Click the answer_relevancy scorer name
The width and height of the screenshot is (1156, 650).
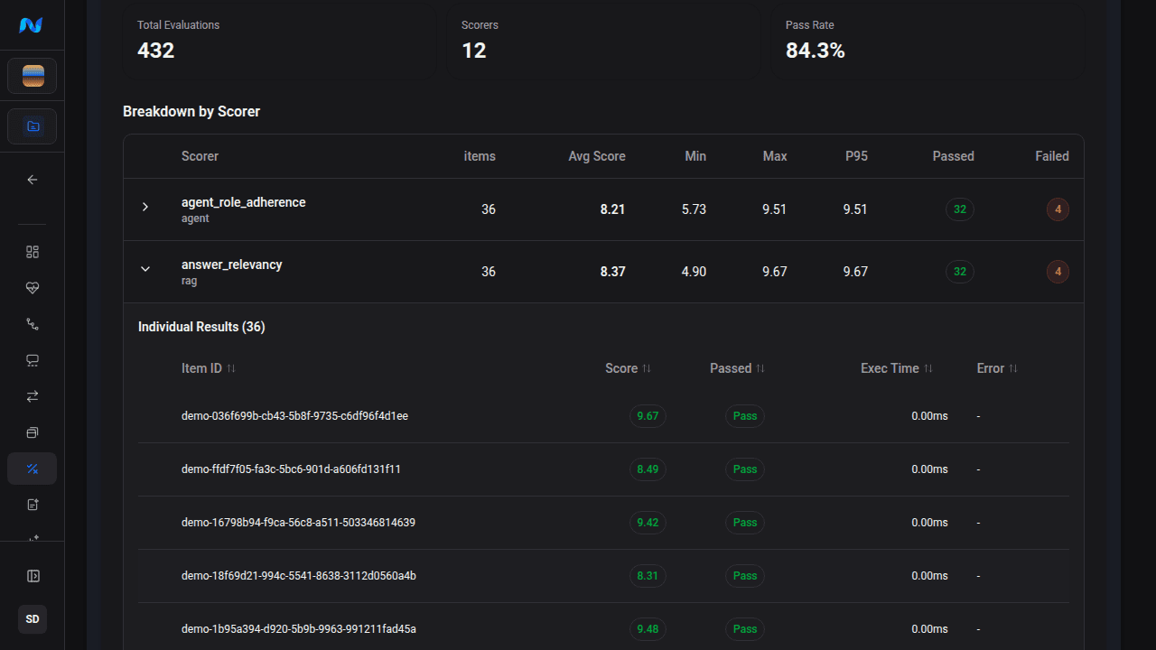pyautogui.click(x=232, y=265)
